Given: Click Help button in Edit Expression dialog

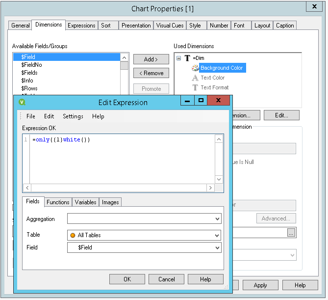Looking at the screenshot, I should (205, 279).
